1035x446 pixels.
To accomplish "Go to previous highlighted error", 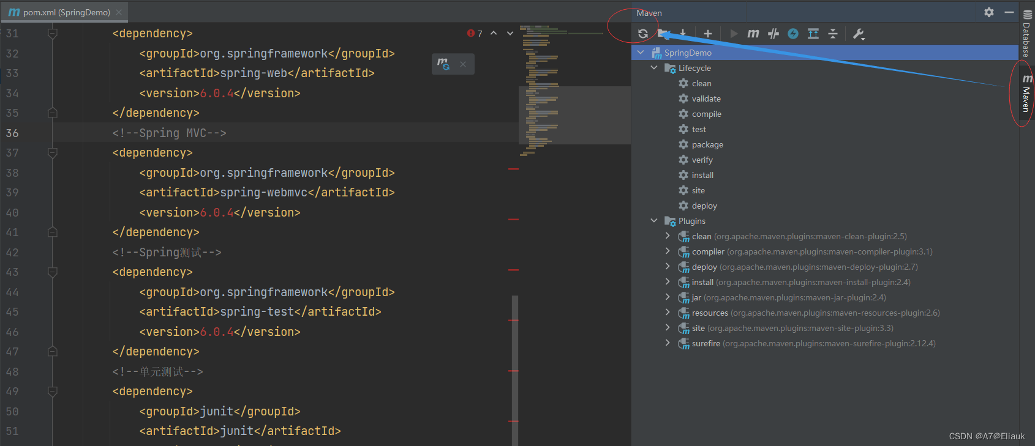I will coord(494,33).
